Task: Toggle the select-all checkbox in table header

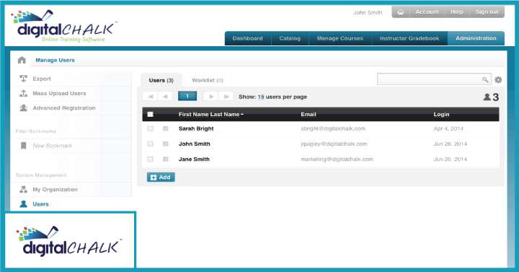Action: pyautogui.click(x=150, y=114)
